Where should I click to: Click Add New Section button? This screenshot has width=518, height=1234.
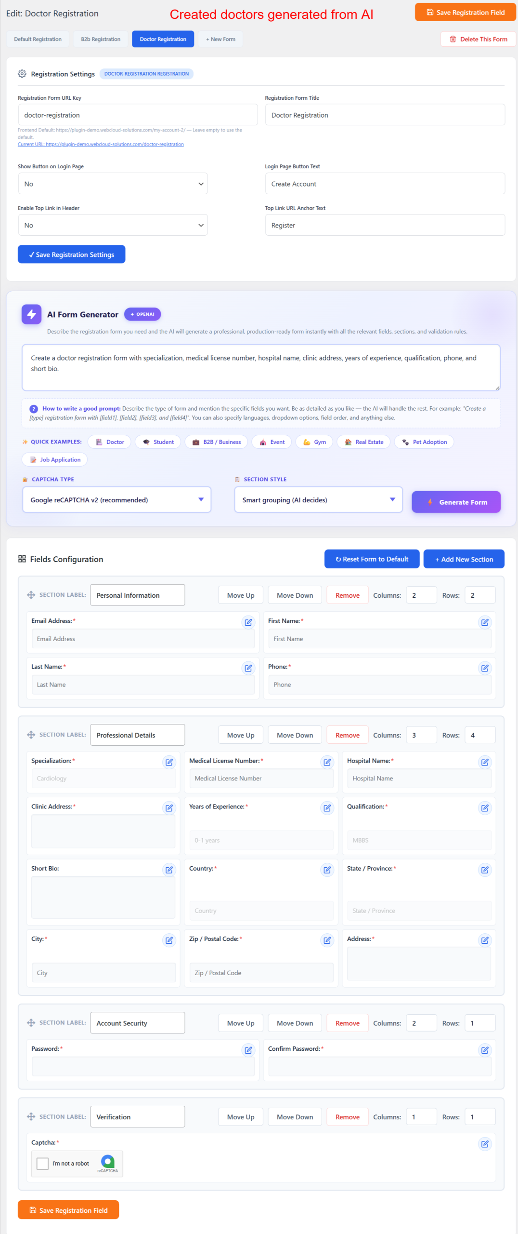(x=464, y=559)
